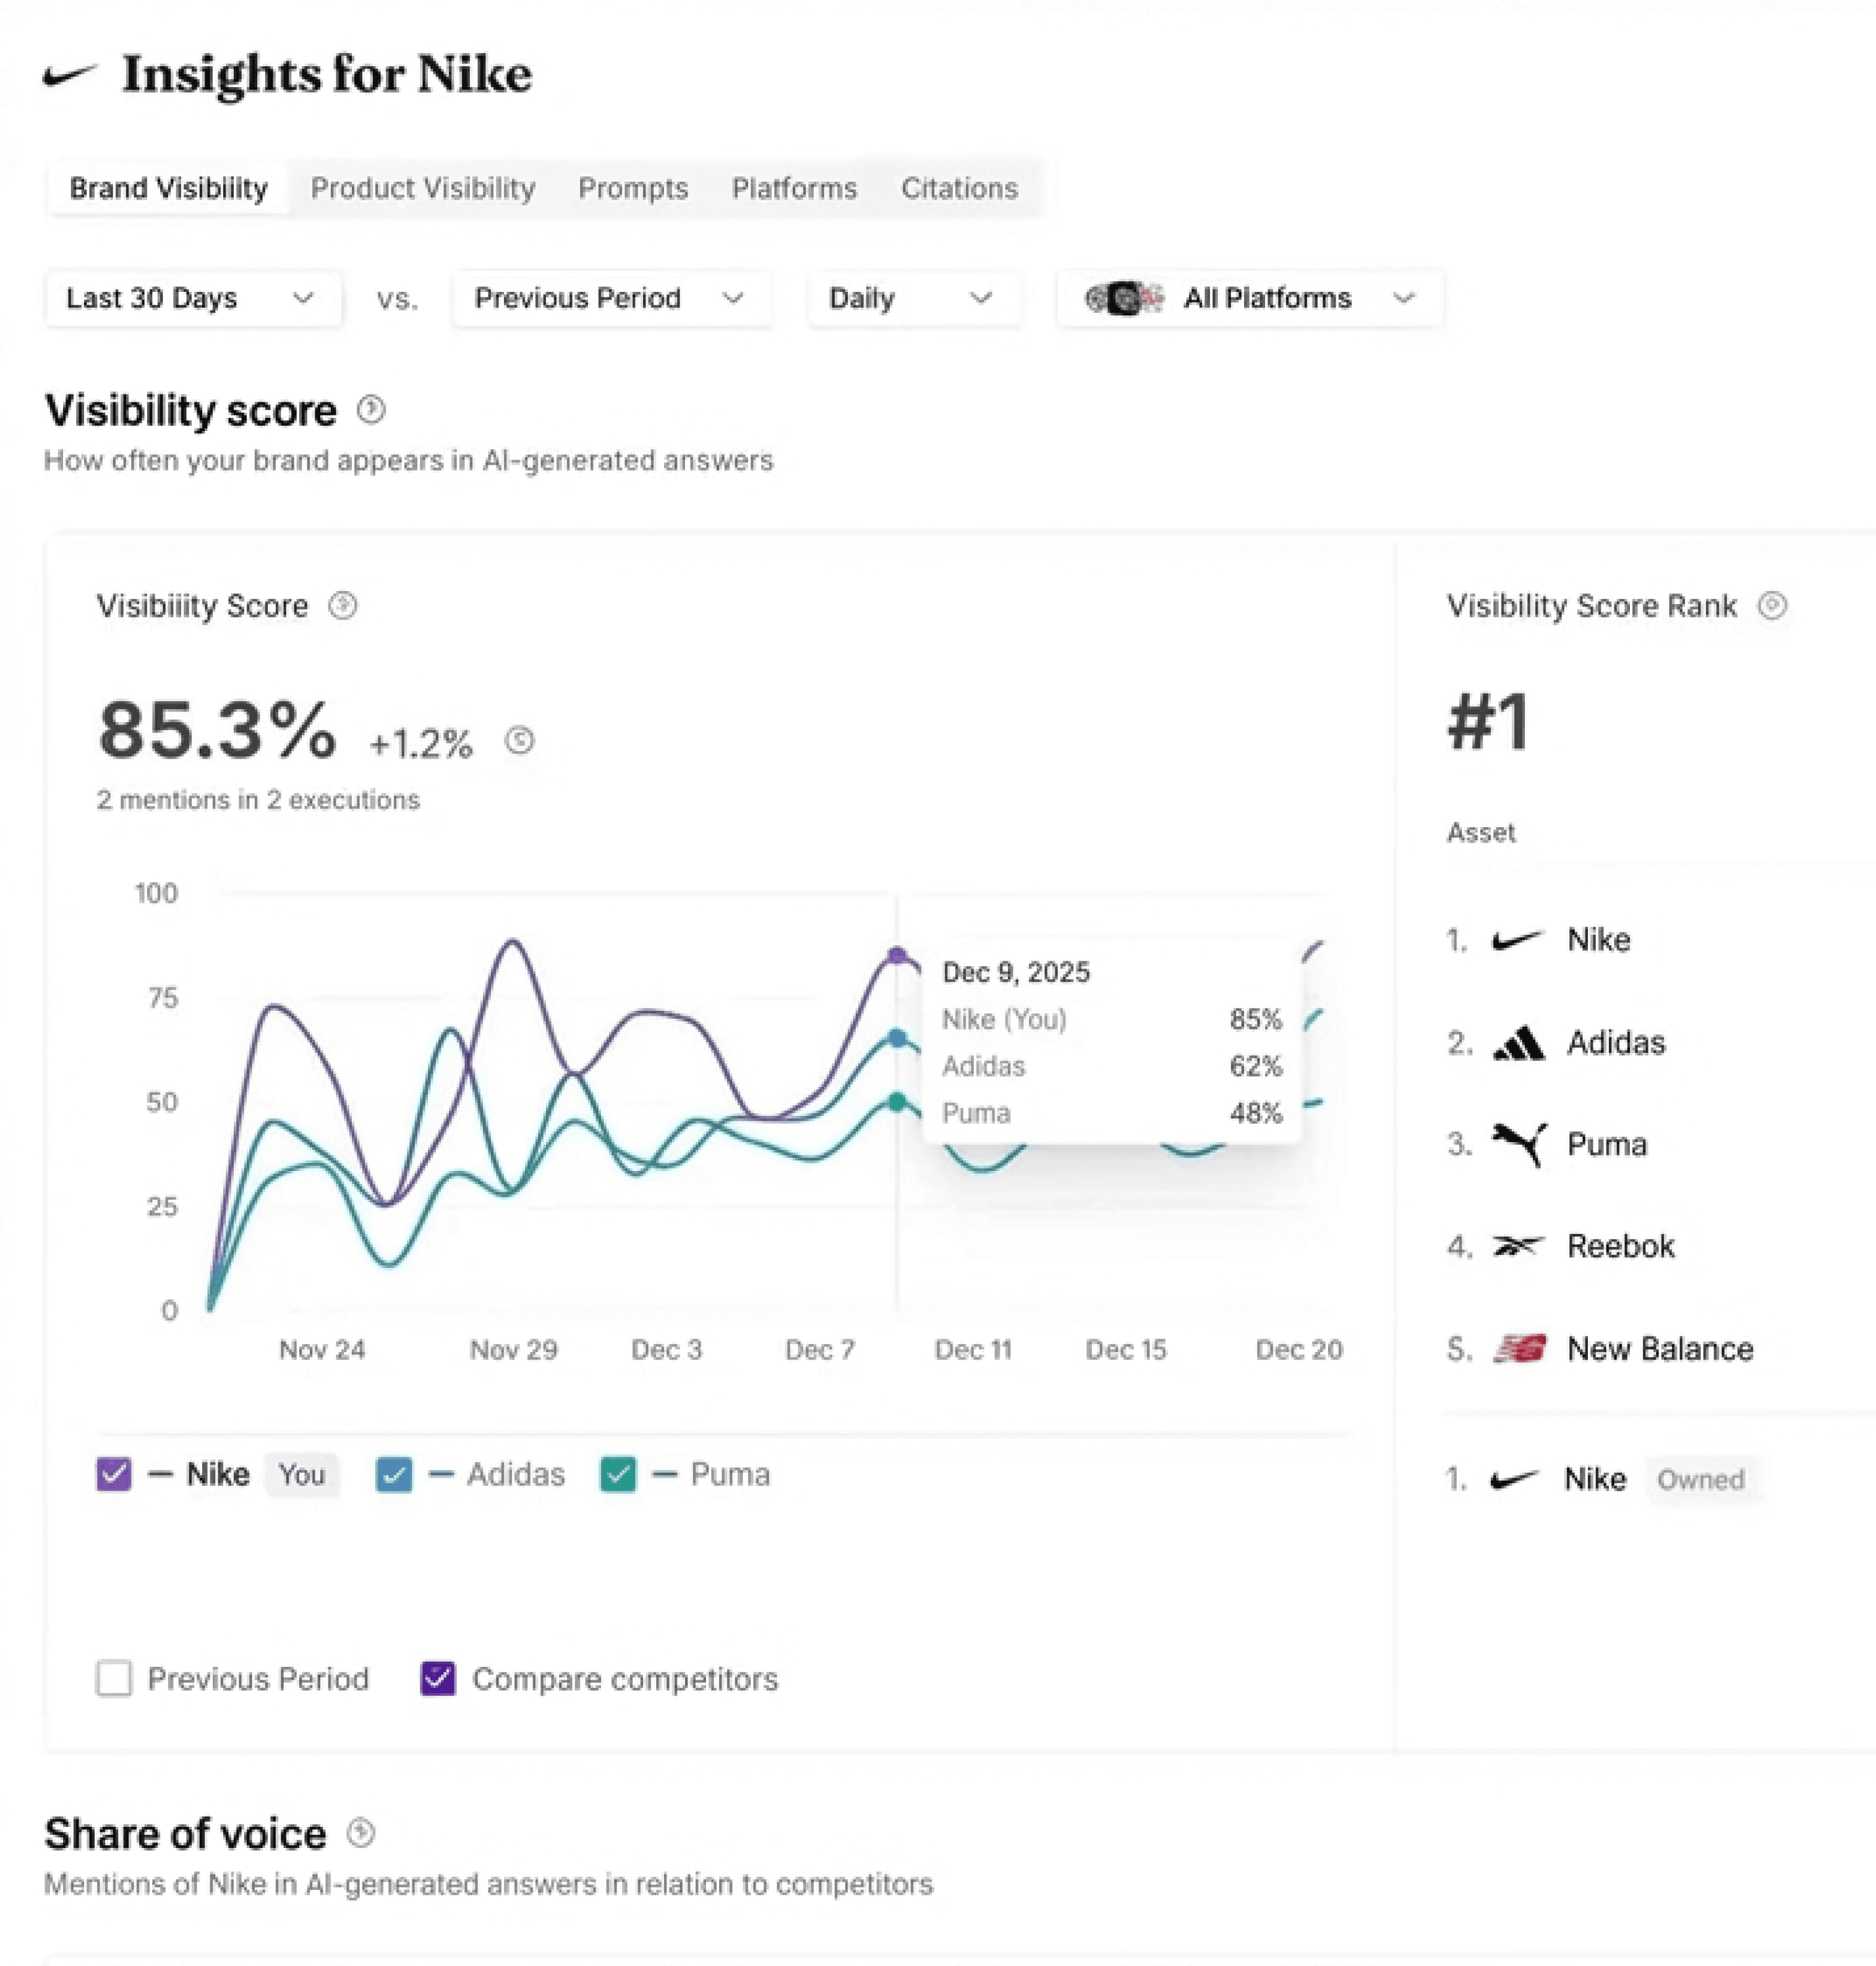Screen dimensions: 1876x1966
Task: Click Nike data point on Dec 9
Action: [897, 955]
